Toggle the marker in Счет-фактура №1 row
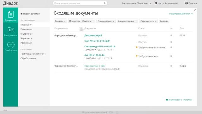 [x=171, y=47]
